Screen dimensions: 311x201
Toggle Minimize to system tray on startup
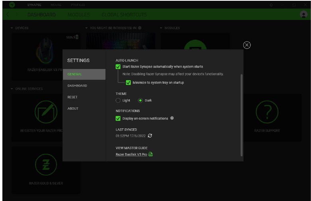[128, 83]
